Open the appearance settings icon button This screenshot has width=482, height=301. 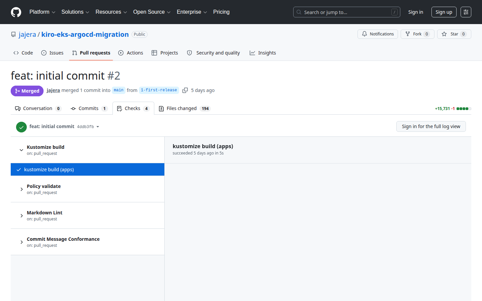click(466, 12)
